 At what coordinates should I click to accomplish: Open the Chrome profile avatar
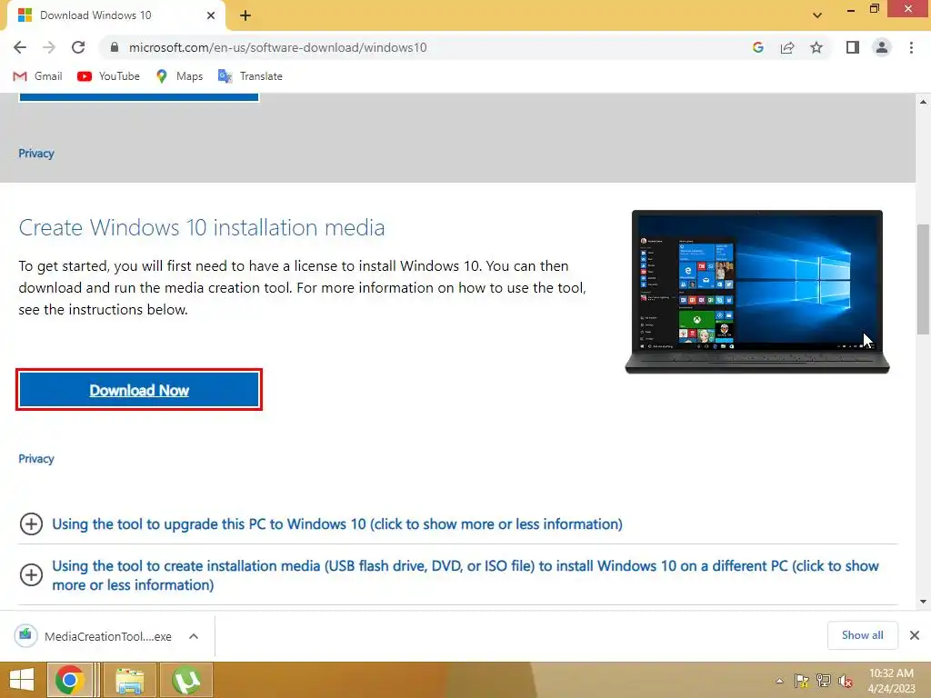pyautogui.click(x=882, y=47)
